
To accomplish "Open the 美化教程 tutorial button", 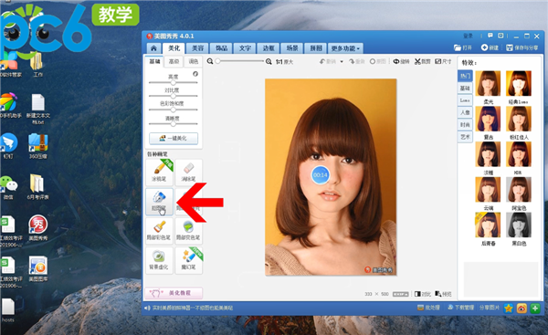I will click(174, 293).
